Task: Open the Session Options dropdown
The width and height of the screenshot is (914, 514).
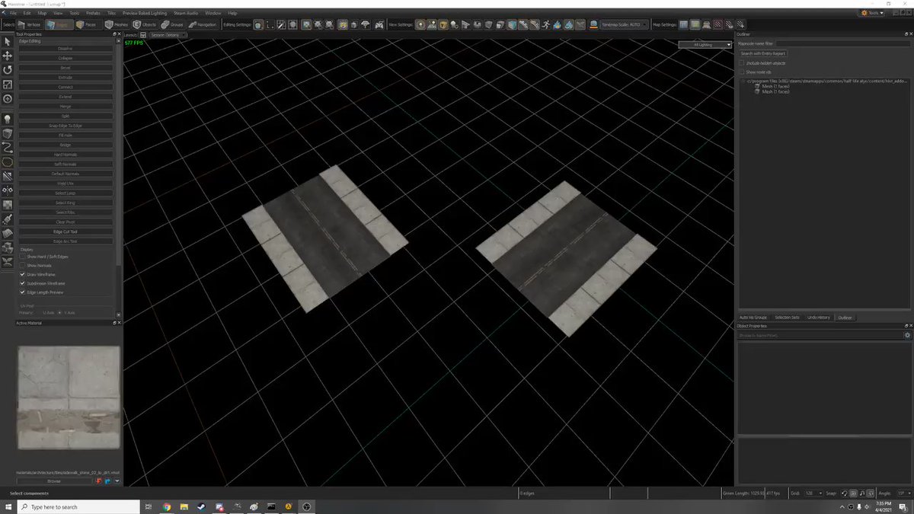Action: click(168, 35)
